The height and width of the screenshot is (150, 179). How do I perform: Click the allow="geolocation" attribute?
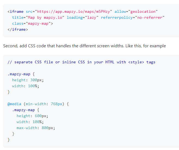pyautogui.click(x=136, y=11)
